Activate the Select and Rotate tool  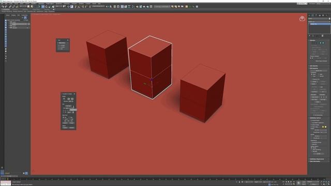[x=47, y=7]
